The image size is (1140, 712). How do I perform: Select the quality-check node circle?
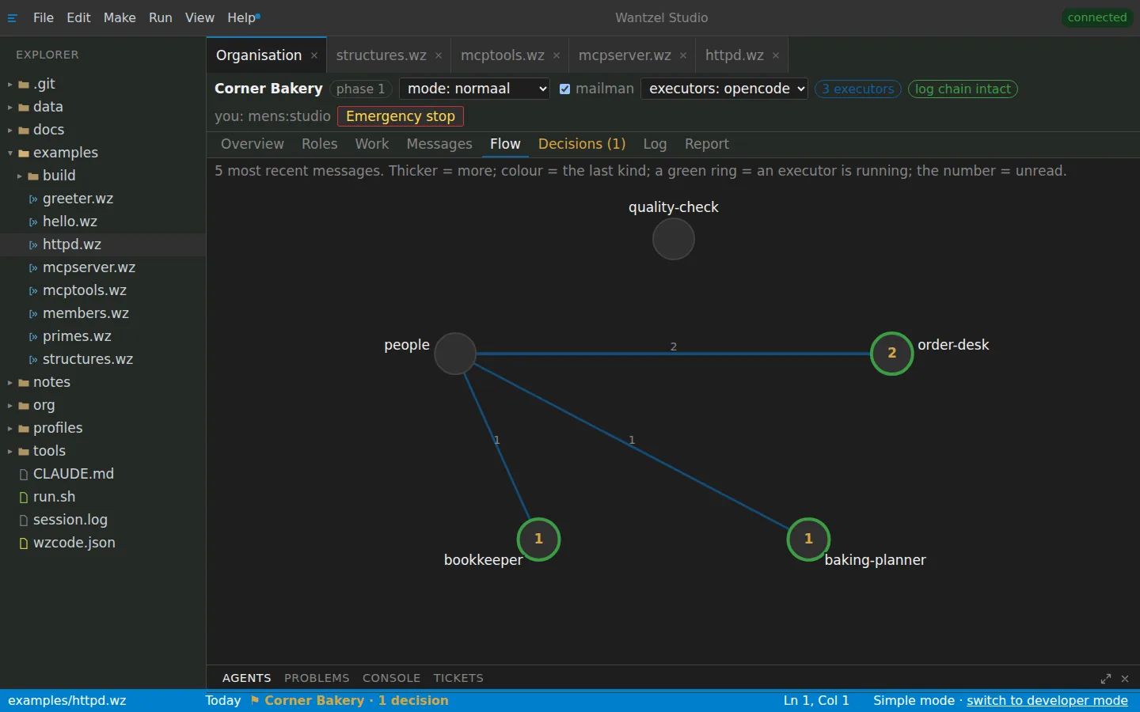674,239
